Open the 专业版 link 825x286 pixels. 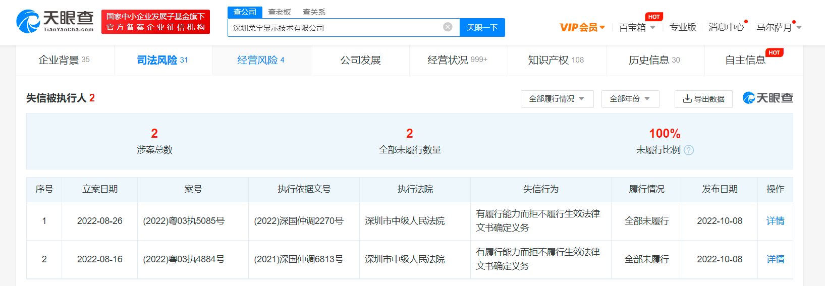(x=683, y=27)
